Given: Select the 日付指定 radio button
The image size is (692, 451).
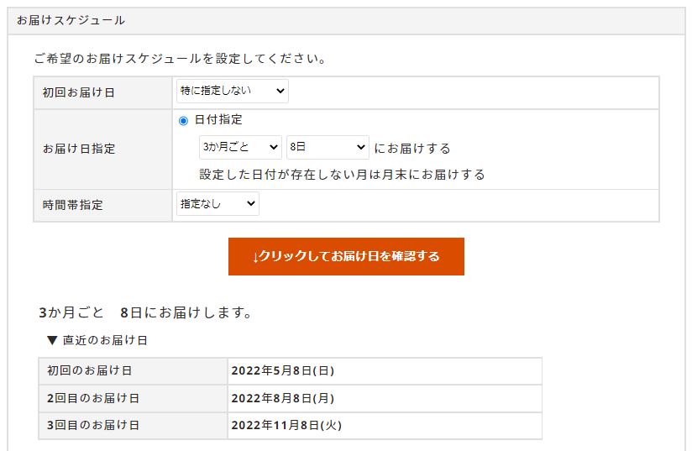Looking at the screenshot, I should click(183, 120).
